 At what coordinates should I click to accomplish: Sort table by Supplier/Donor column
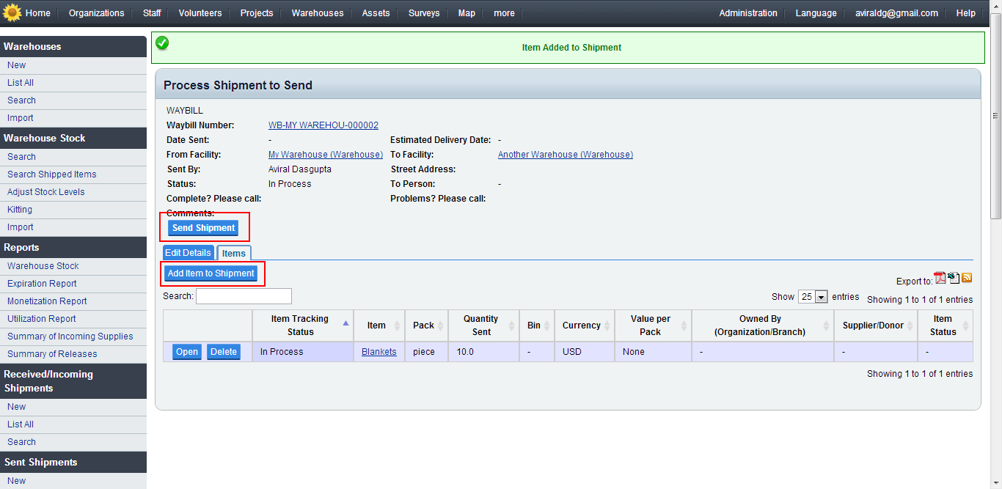point(875,326)
